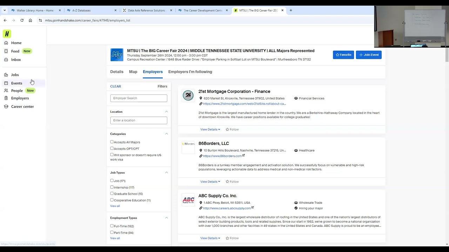Check Will sponsor US work visa option
Screen dimensions: 449x252
point(112,155)
